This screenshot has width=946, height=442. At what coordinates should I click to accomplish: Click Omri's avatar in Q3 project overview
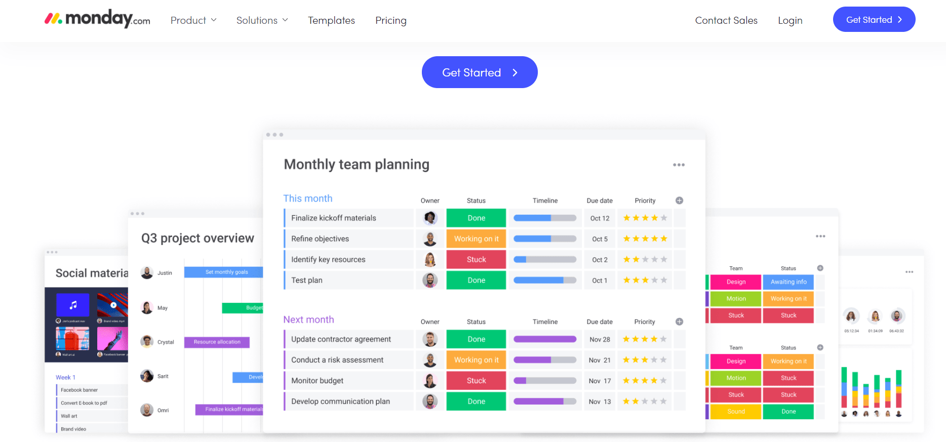(147, 410)
